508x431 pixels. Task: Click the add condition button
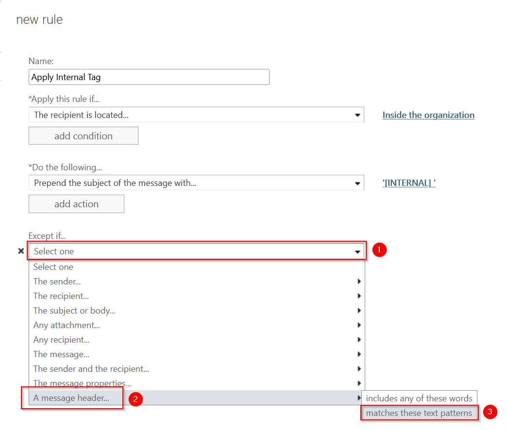tap(84, 136)
